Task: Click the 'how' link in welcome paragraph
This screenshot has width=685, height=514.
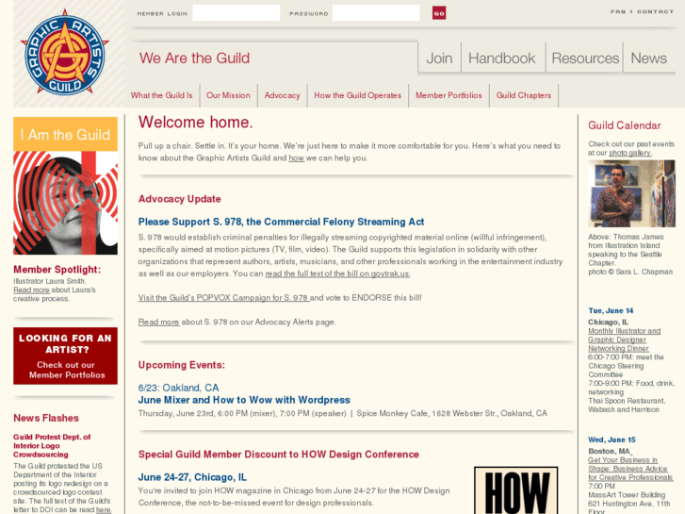Action: (x=296, y=158)
